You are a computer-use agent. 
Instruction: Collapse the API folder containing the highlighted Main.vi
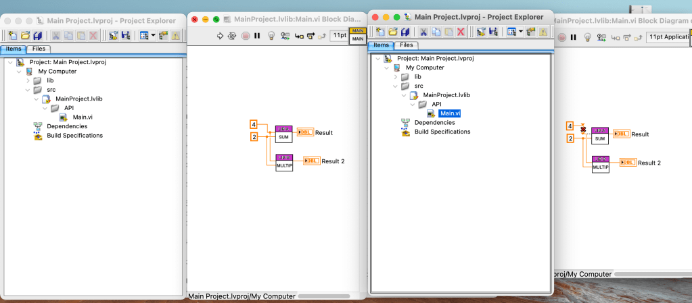pyautogui.click(x=413, y=104)
